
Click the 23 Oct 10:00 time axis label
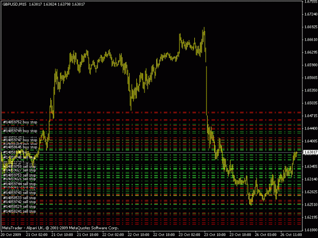pyautogui.click(x=215, y=235)
